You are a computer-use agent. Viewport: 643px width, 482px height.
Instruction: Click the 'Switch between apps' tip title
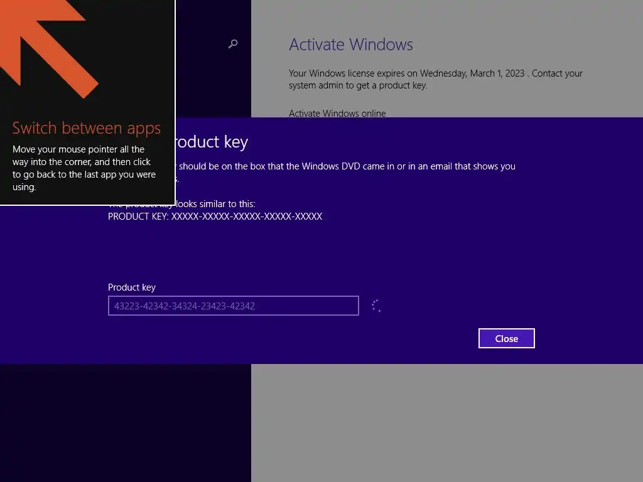point(87,128)
